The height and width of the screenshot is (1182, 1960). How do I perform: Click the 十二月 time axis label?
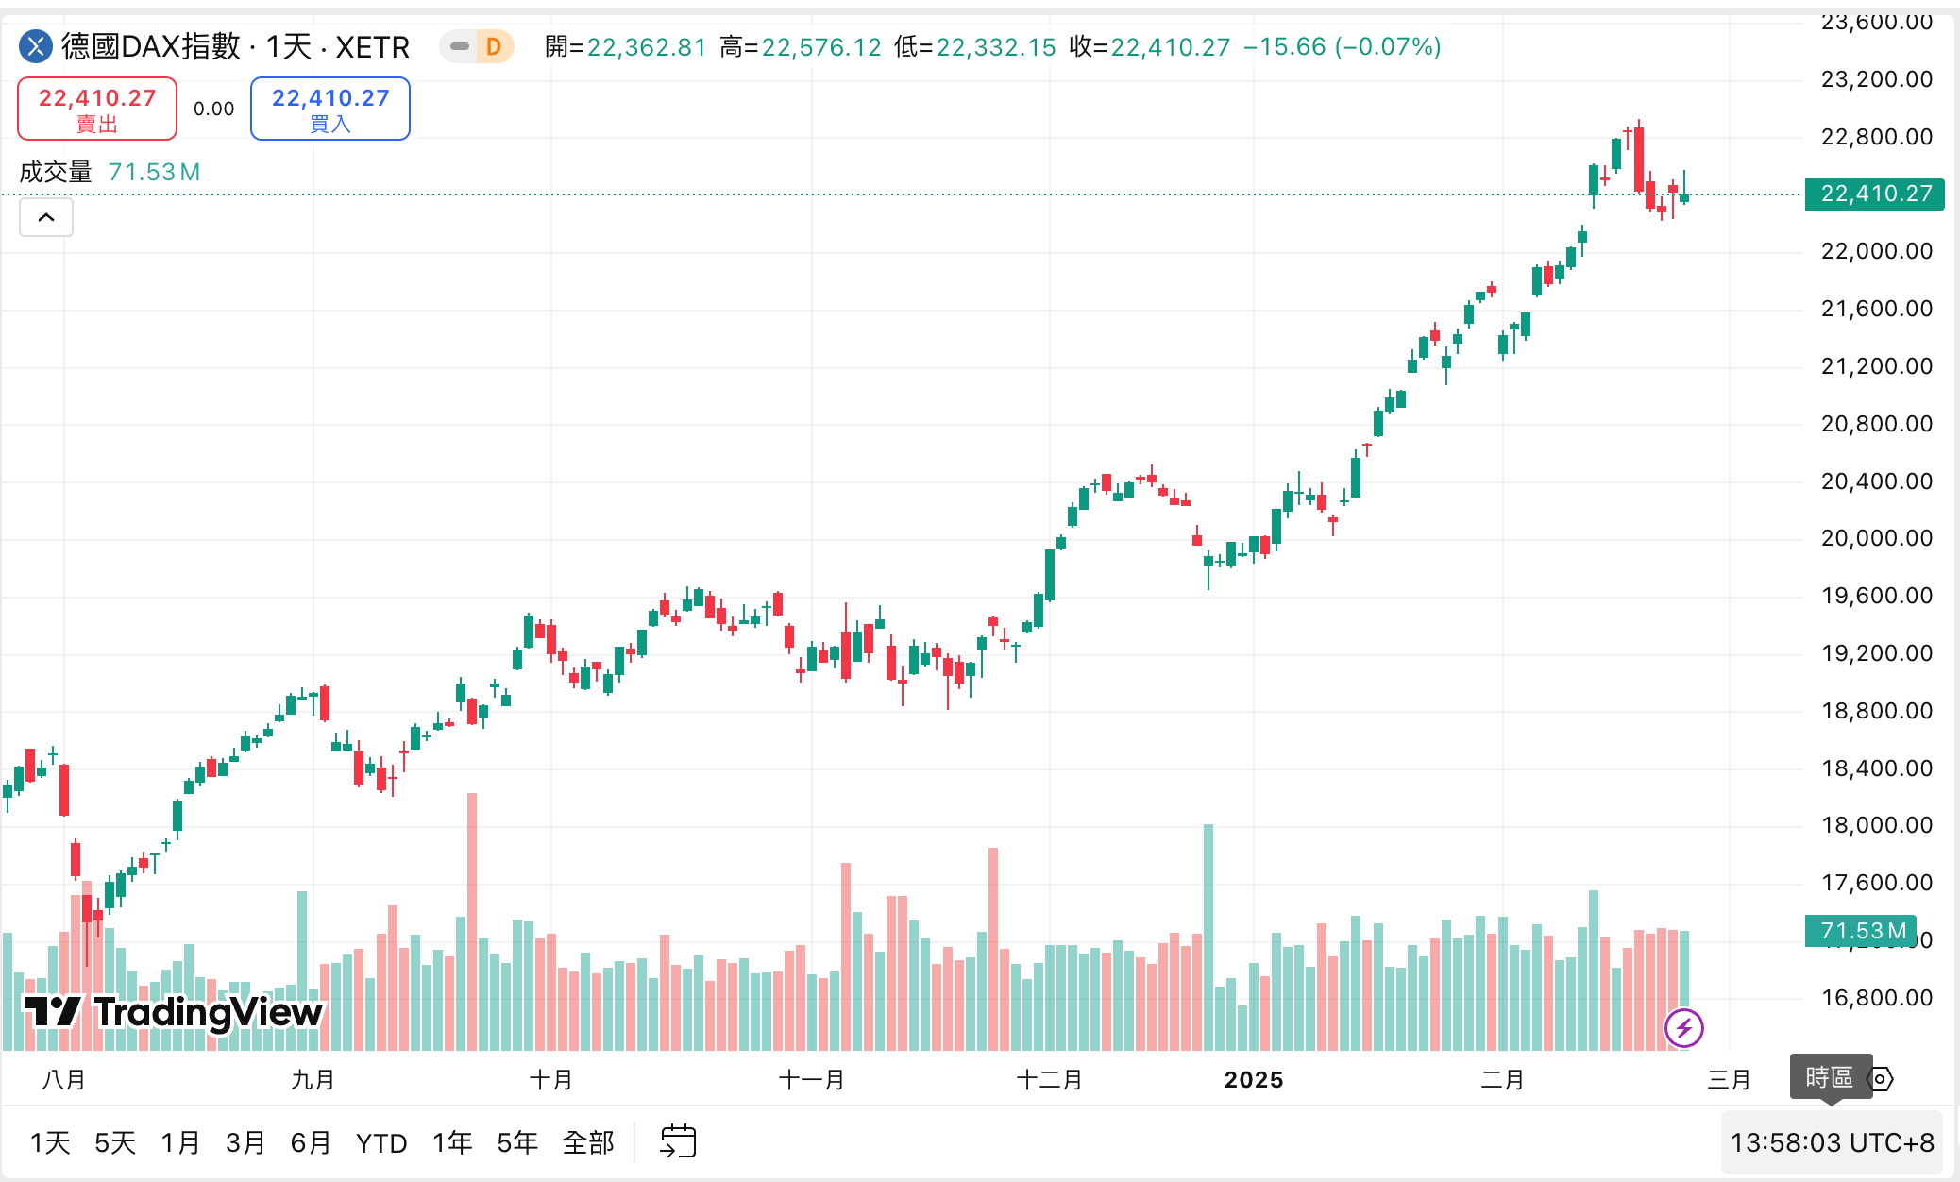point(1049,1079)
